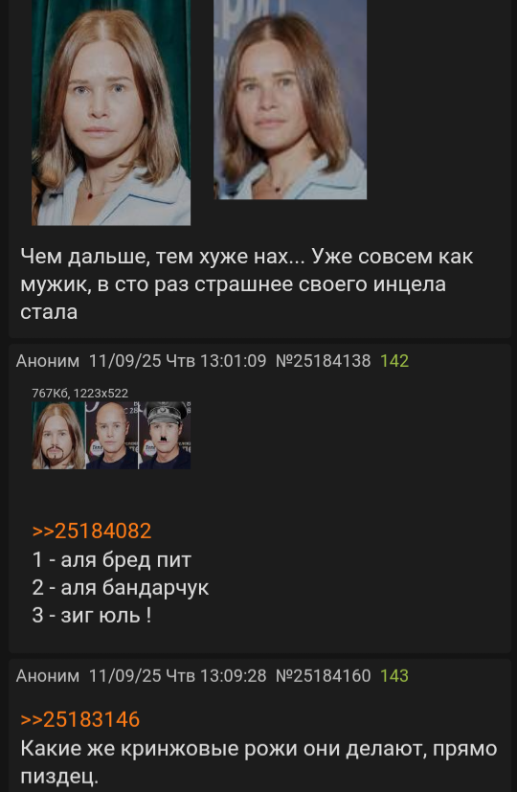The height and width of the screenshot is (792, 517).
Task: Follow the >>25183146 reply link
Action: (x=80, y=720)
